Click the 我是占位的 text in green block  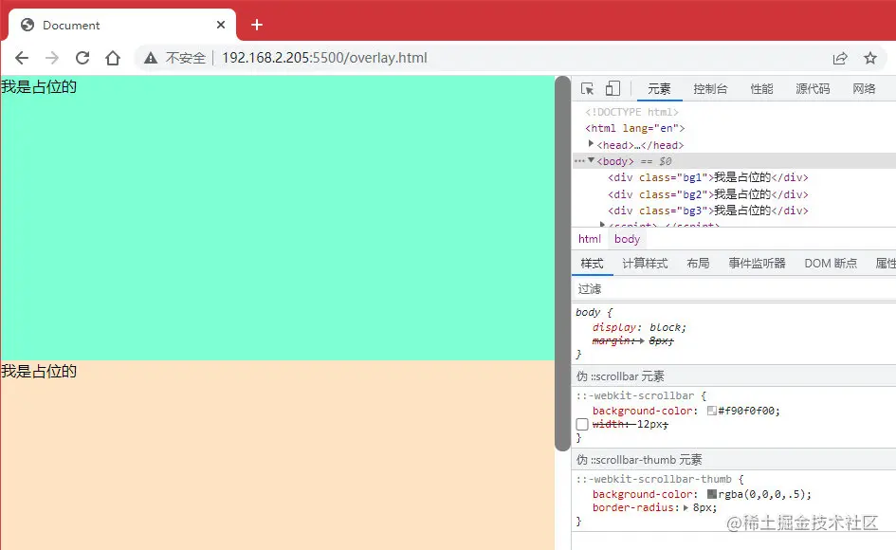(39, 87)
